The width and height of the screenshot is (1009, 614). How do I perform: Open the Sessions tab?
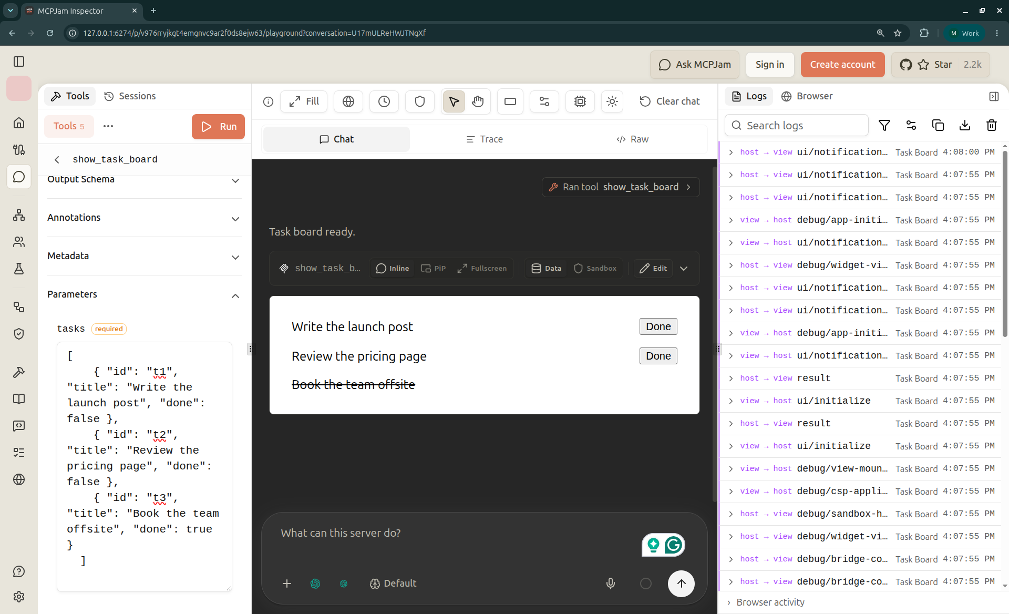pos(130,96)
